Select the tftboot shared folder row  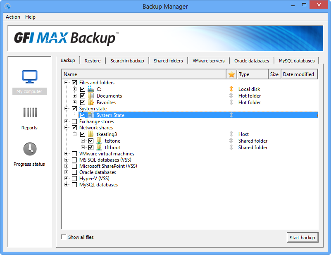click(x=112, y=148)
